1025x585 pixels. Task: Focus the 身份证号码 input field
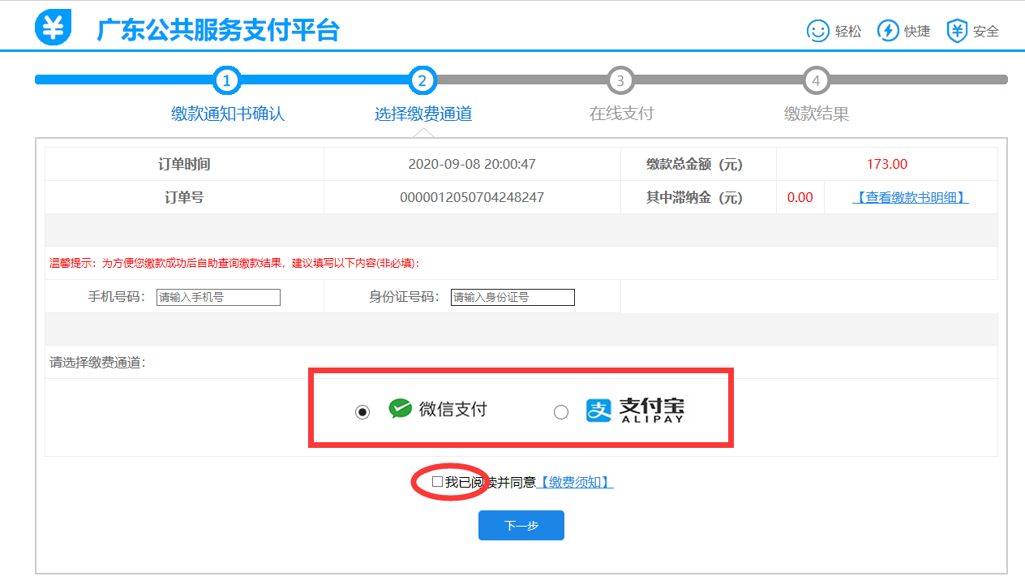click(512, 298)
